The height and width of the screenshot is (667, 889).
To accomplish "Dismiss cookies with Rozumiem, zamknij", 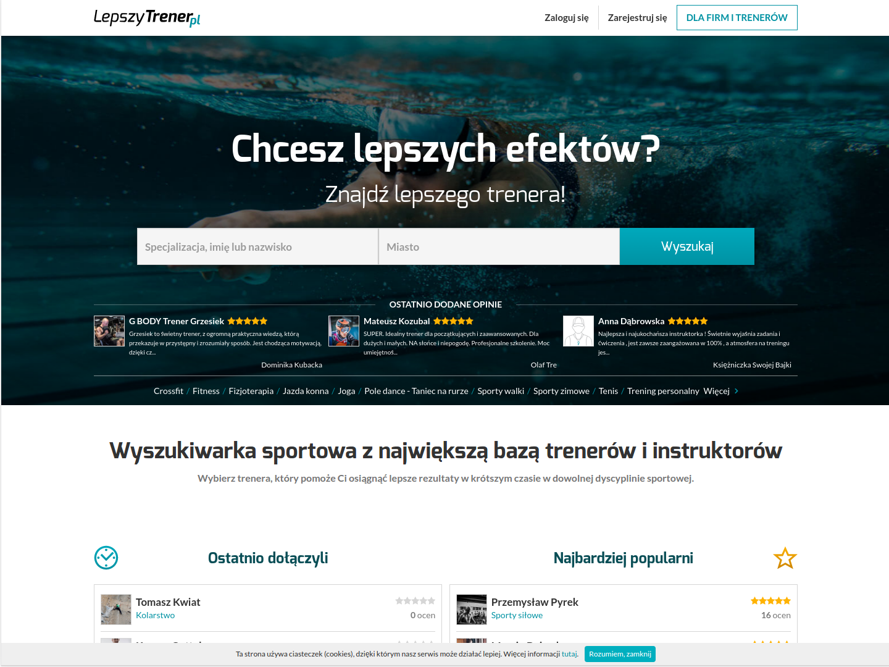I will tap(620, 654).
